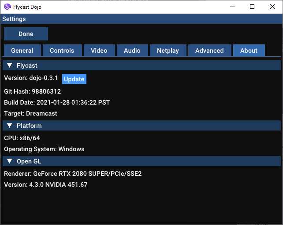Click the Renderer GeForce RTX 2080 line
283x225 pixels.
(73, 174)
